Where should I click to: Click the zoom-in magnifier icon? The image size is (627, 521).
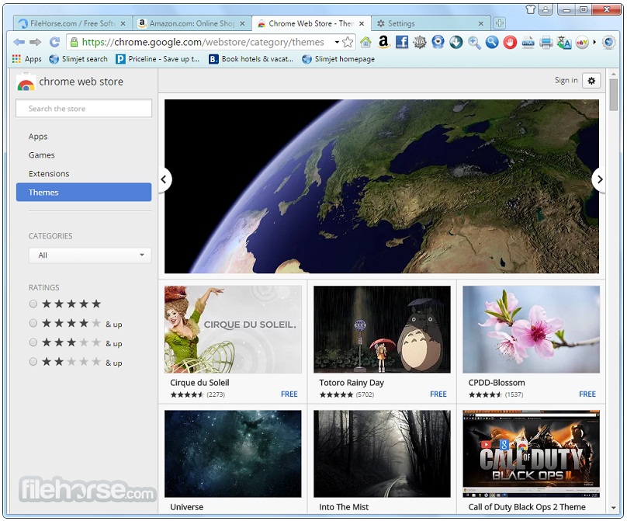click(473, 43)
